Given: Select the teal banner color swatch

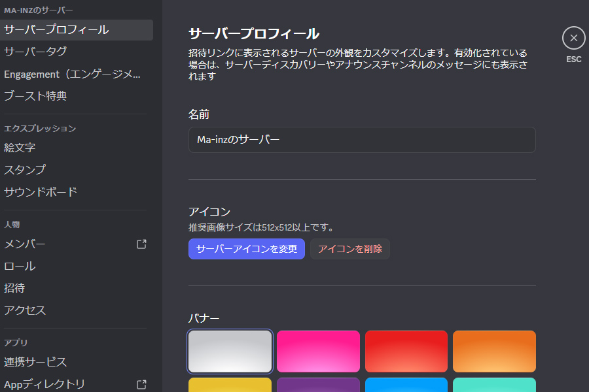Looking at the screenshot, I should (x=494, y=387).
